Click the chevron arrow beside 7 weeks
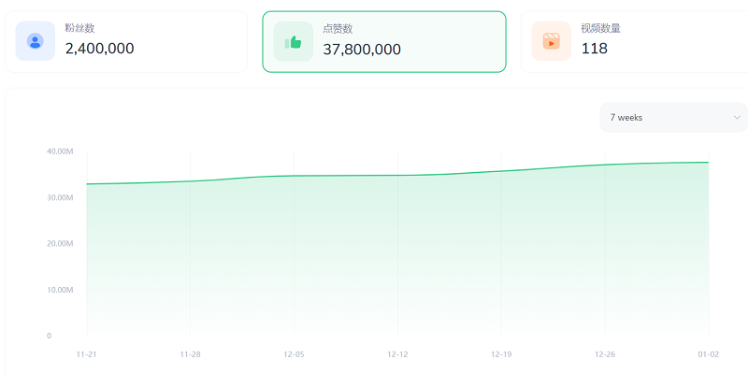 (x=737, y=118)
